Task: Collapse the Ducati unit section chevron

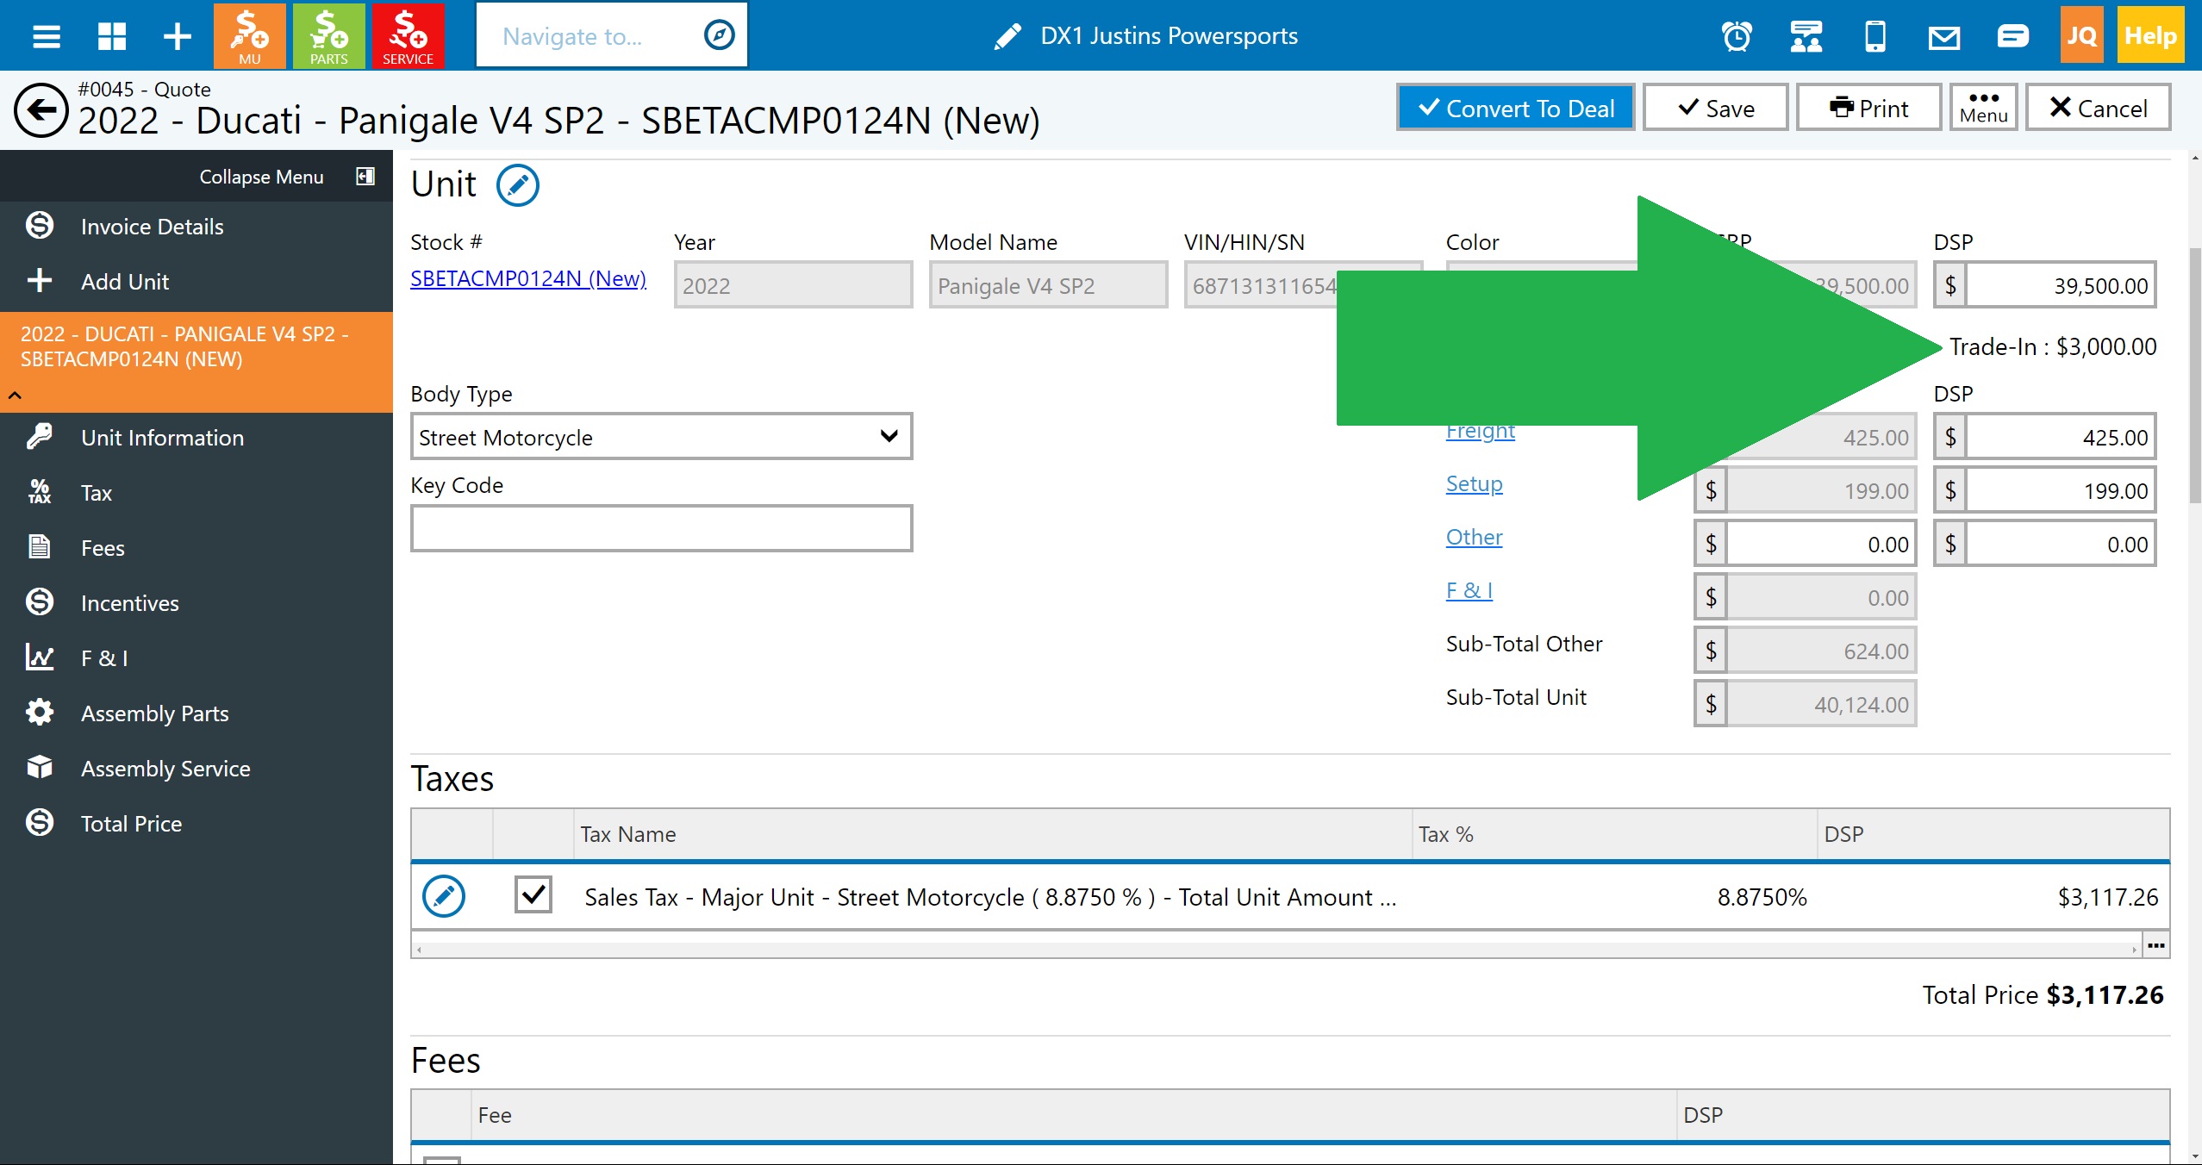Action: tap(15, 396)
